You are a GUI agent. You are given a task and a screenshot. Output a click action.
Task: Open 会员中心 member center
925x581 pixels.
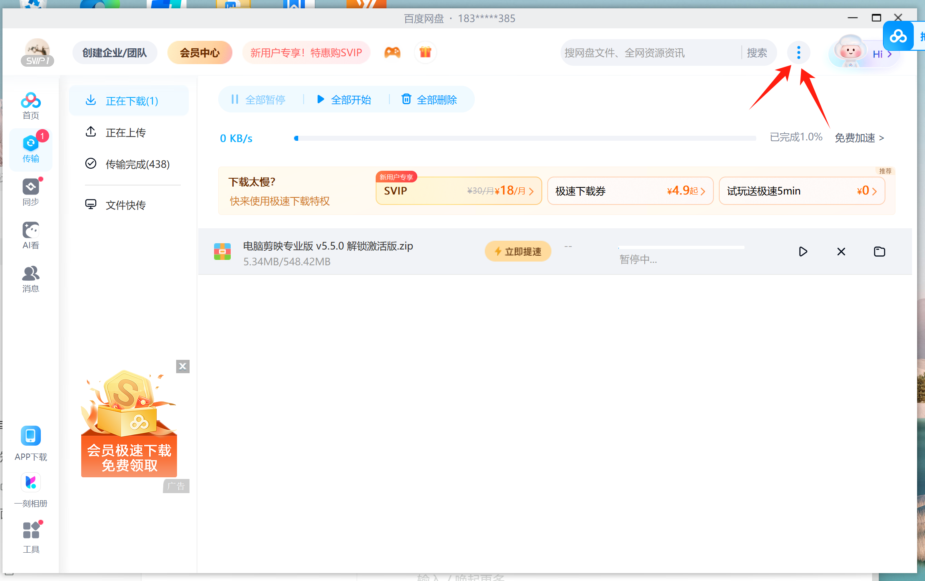coord(199,52)
